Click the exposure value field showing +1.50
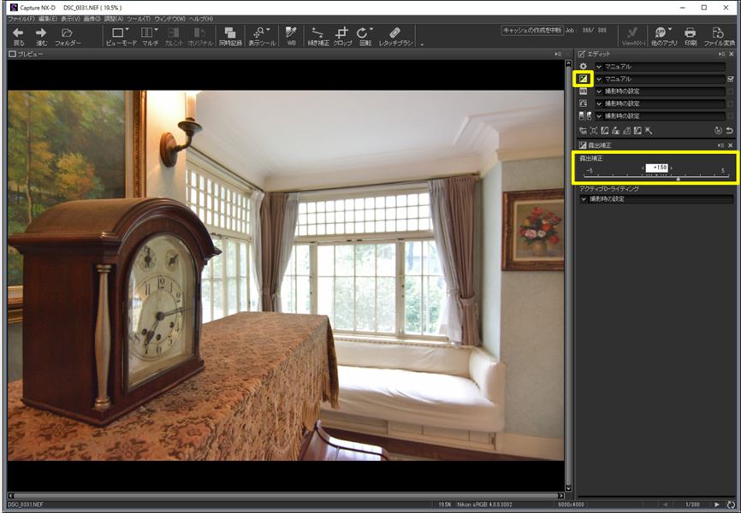Viewport: 741px width, 513px height. click(x=657, y=168)
